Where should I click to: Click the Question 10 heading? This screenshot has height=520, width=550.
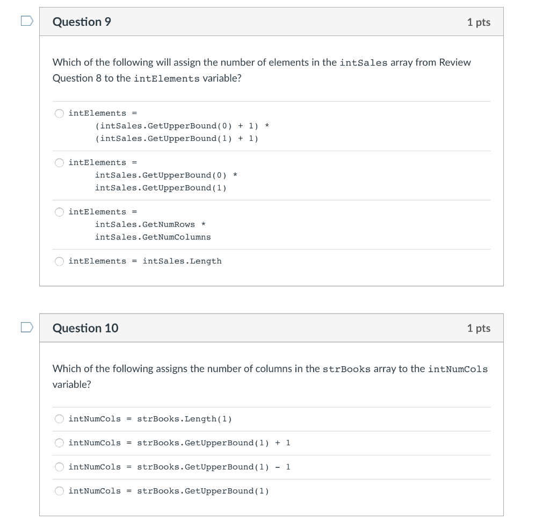[85, 328]
